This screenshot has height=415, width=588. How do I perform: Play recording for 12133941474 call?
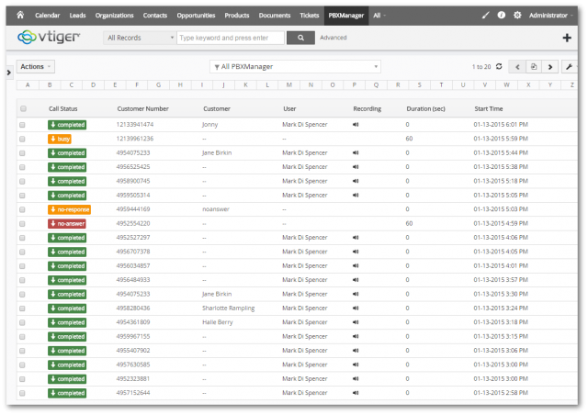tap(356, 125)
